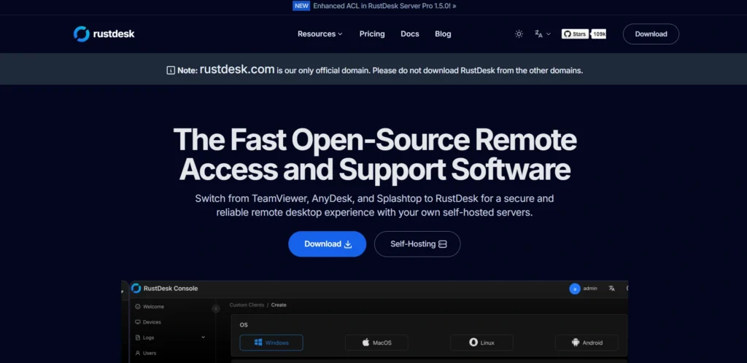Toggle the light/dark theme sun icon
This screenshot has height=363, width=747.
(519, 34)
